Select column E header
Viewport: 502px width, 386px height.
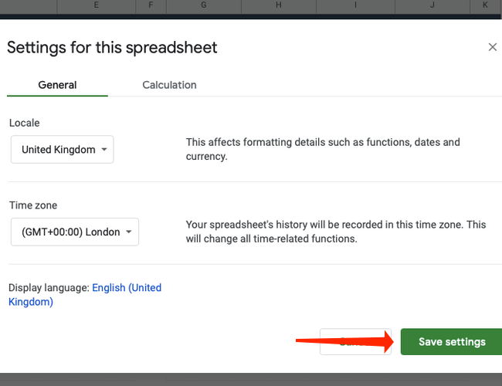[x=96, y=5]
